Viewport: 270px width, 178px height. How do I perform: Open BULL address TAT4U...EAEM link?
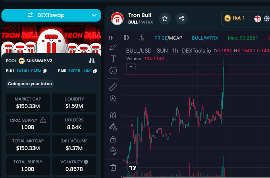coord(29,71)
